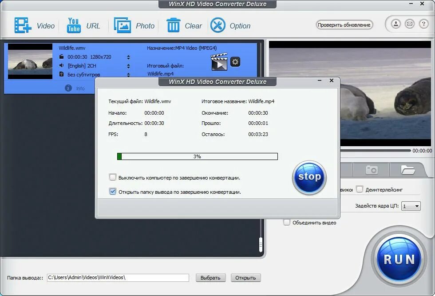Click the output folder path field
Image resolution: width=435 pixels, height=296 pixels.
pyautogui.click(x=118, y=278)
